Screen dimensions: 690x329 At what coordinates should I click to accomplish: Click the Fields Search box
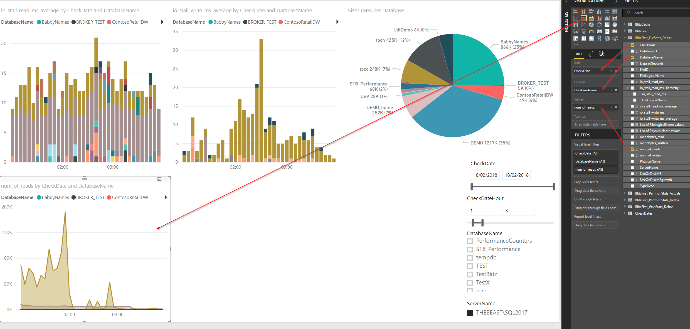tap(657, 13)
